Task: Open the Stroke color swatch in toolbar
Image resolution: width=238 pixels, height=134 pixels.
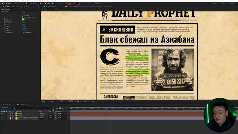Action: [x=78, y=4]
